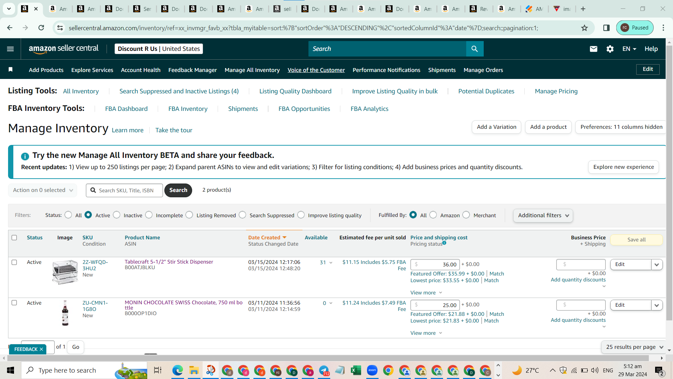673x379 pixels.
Task: Open Account Health menu item
Action: pos(141,70)
